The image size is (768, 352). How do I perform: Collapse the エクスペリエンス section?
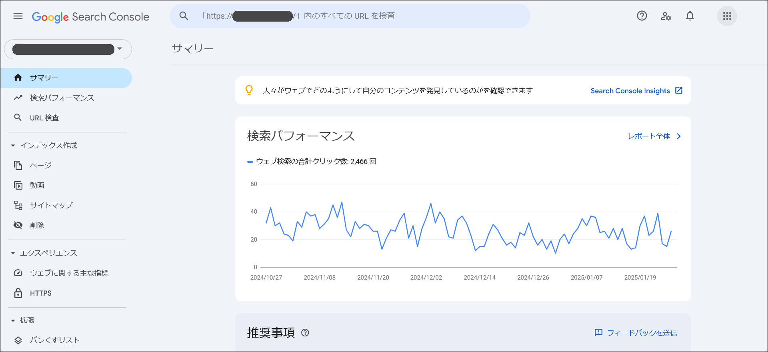(x=13, y=253)
